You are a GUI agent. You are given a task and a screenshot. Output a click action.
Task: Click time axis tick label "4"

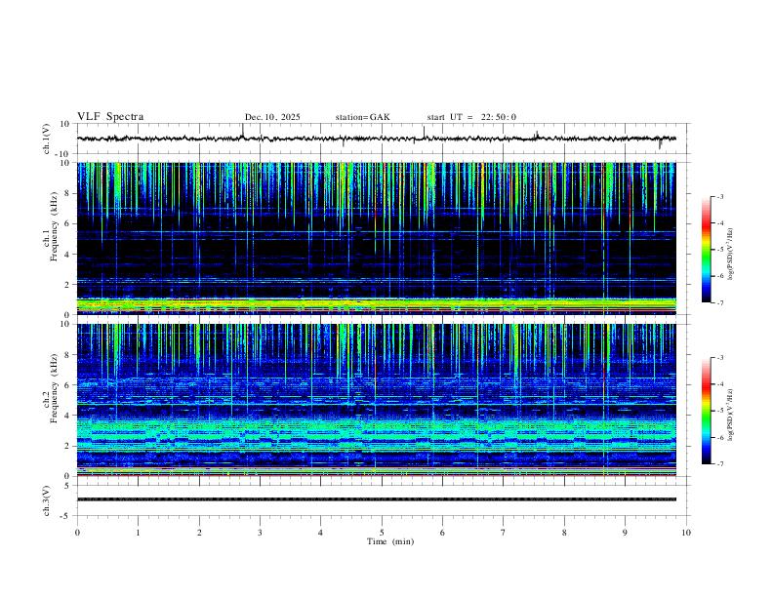coord(321,533)
